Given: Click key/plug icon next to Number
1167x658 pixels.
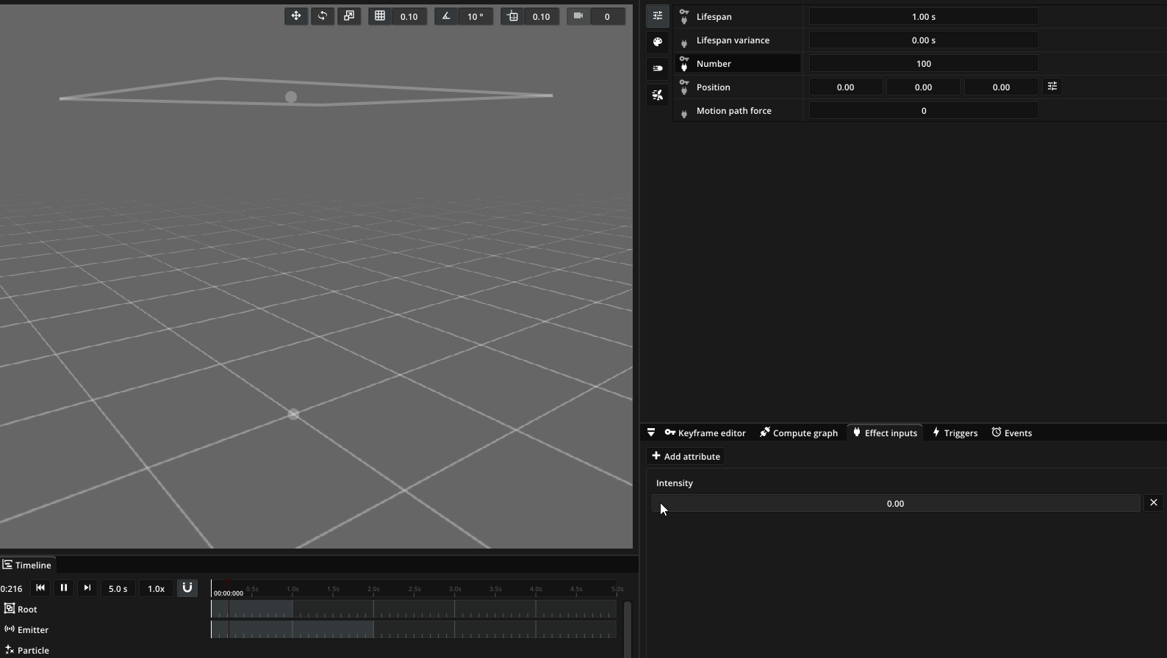Looking at the screenshot, I should tap(684, 63).
